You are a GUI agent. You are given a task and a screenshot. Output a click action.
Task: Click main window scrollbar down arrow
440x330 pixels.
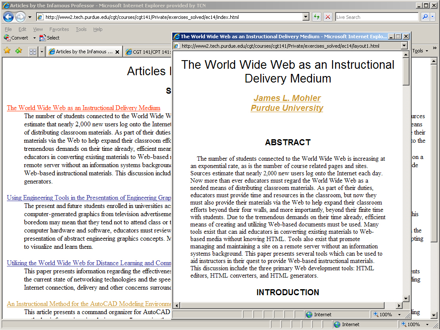[x=434, y=315]
